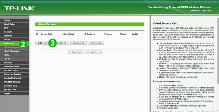
Task: Click the IP Address column header
Action: [89, 34]
